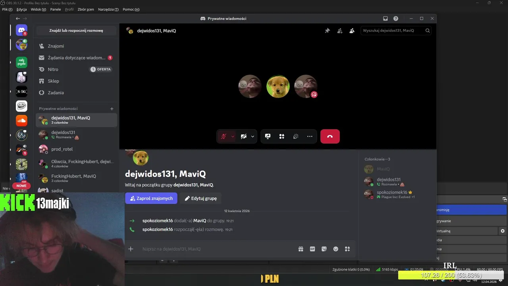The height and width of the screenshot is (286, 508).
Task: Open the camouflage-pattern server icon
Action: pos(21,164)
